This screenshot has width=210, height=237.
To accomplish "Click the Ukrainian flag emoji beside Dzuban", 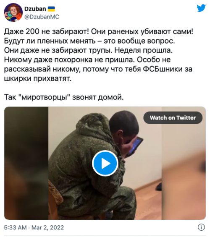I will 51,9.
